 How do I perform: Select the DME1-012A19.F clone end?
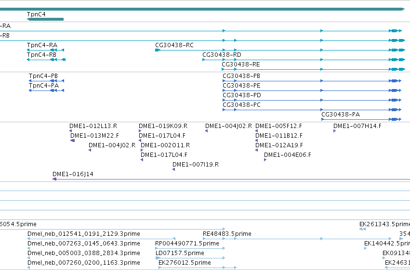click(256, 150)
